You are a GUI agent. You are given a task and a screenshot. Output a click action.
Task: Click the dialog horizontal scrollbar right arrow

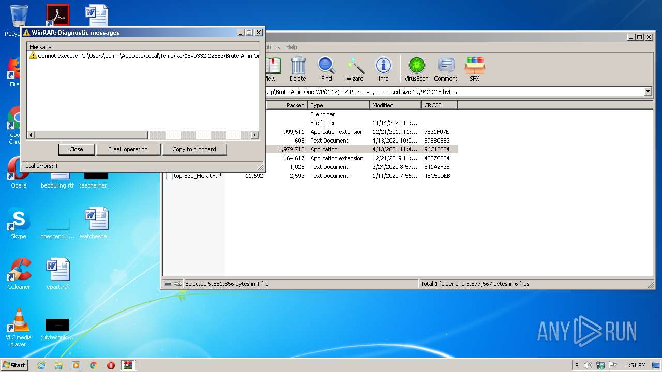coord(255,135)
